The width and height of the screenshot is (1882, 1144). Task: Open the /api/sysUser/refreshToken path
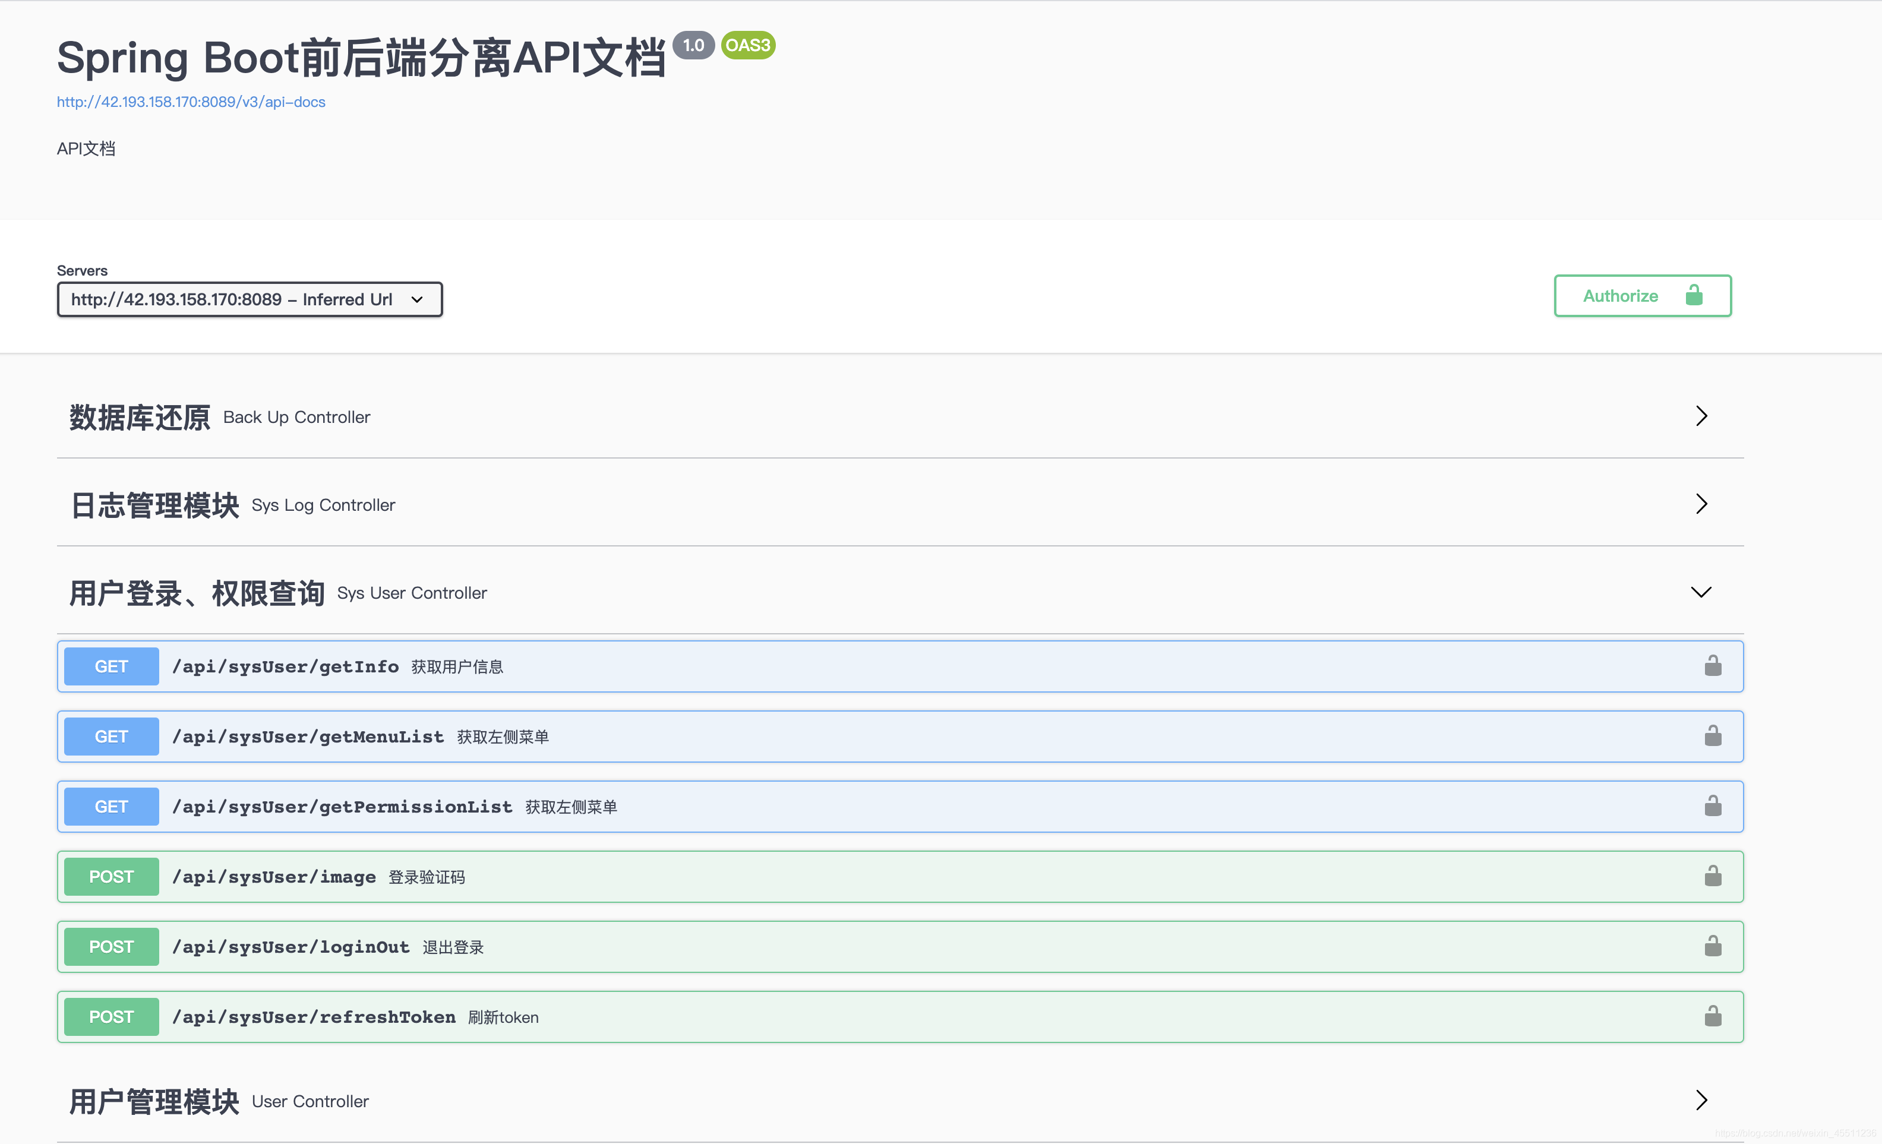click(x=314, y=1017)
